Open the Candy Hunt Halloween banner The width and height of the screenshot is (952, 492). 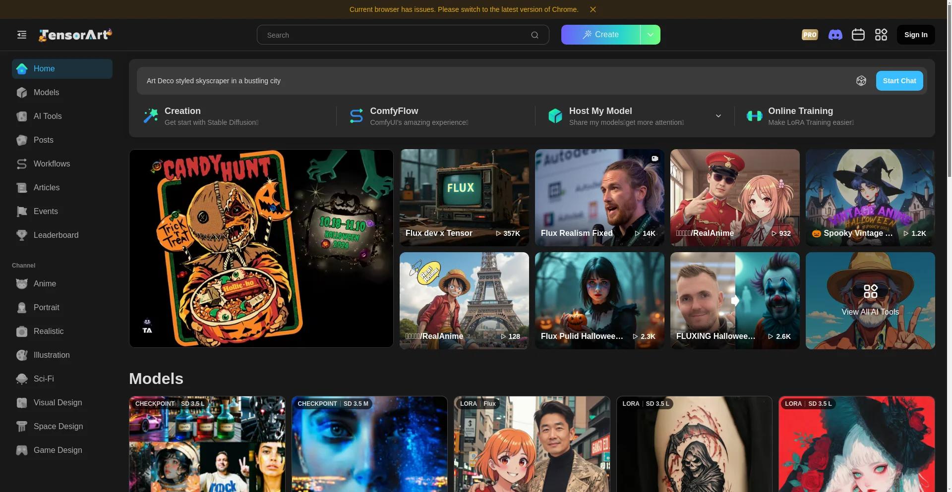click(x=261, y=248)
